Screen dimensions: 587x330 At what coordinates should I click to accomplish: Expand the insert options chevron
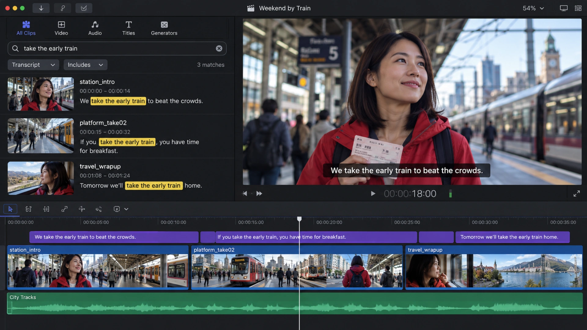point(126,209)
